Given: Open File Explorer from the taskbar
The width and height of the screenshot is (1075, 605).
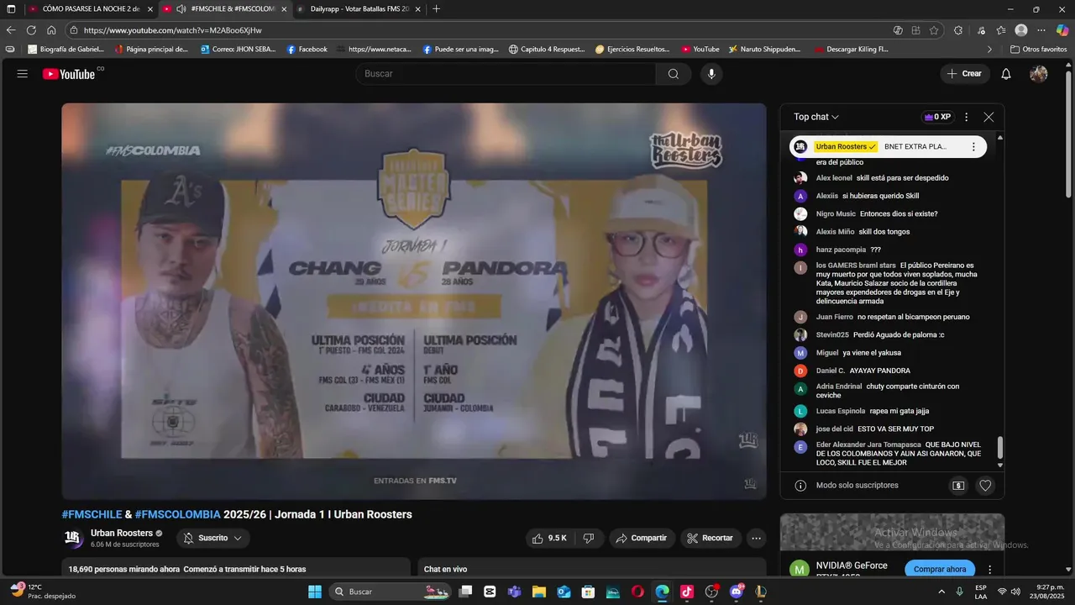Looking at the screenshot, I should click(539, 592).
